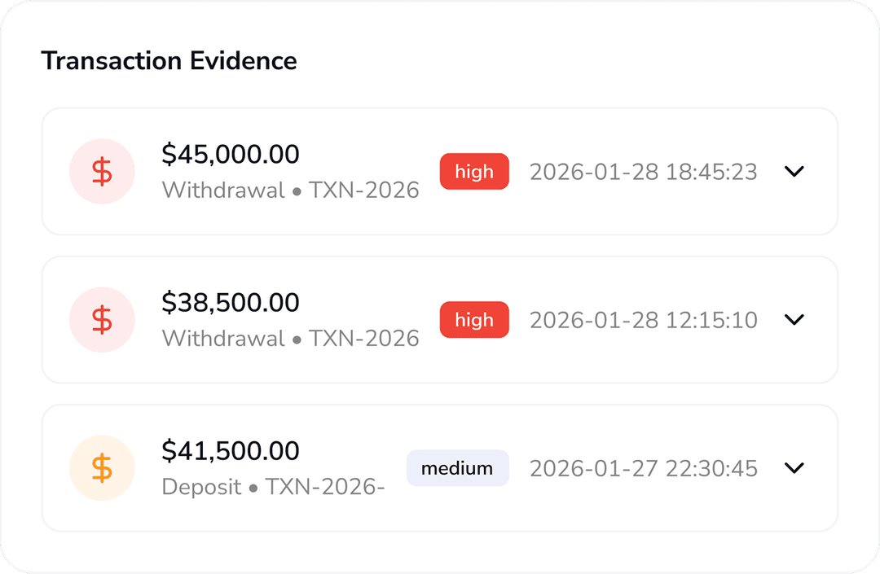Viewport: 880px width, 574px height.
Task: Open the chevron on the $41,500.00 deposit row
Action: [x=794, y=468]
